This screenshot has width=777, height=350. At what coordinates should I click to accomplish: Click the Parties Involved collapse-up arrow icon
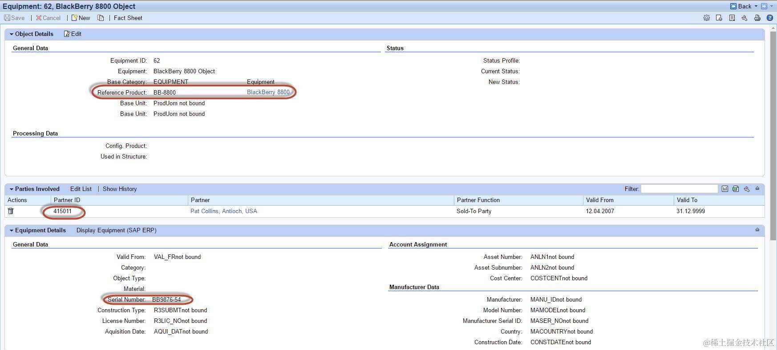tap(757, 189)
